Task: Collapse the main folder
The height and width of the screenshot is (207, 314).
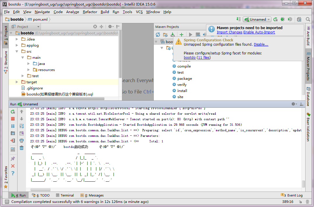Action: [x=23, y=58]
